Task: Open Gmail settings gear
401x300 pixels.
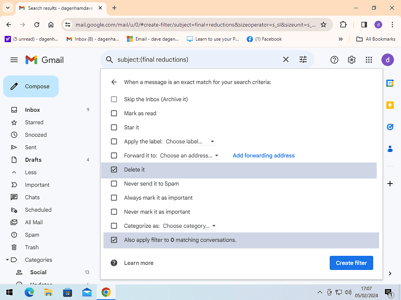Action: coord(351,60)
